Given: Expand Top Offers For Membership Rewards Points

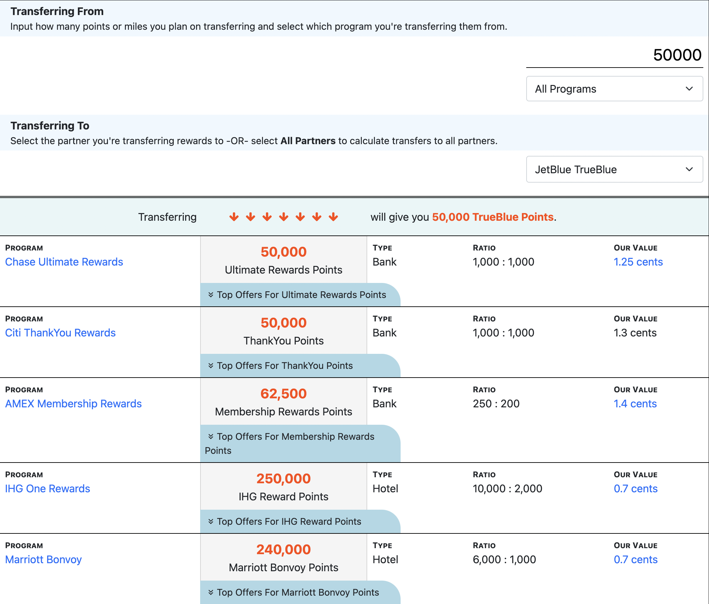Looking at the screenshot, I should pos(300,444).
